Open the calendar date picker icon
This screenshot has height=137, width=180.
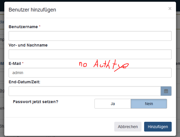click(166, 91)
